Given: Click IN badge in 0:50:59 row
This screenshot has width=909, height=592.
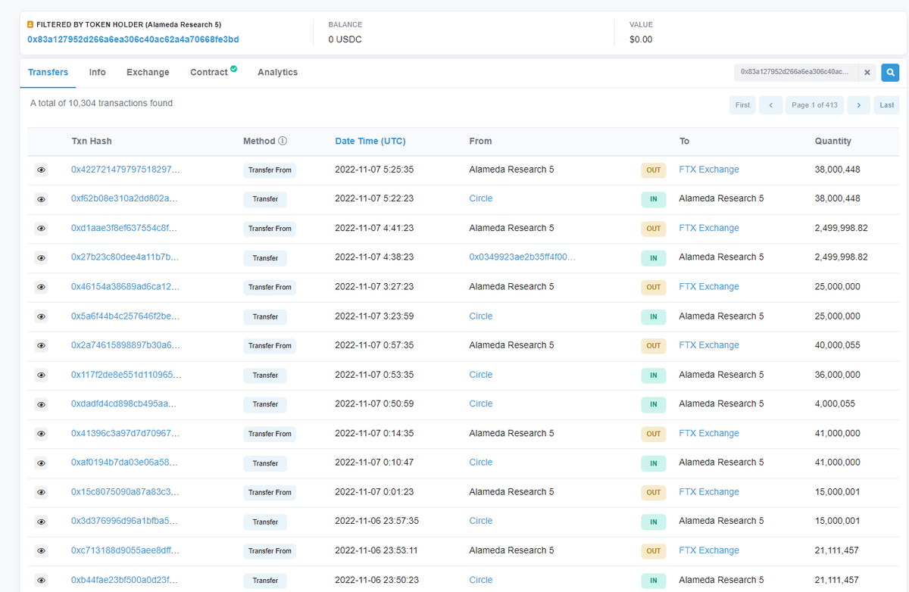Looking at the screenshot, I should 654,404.
